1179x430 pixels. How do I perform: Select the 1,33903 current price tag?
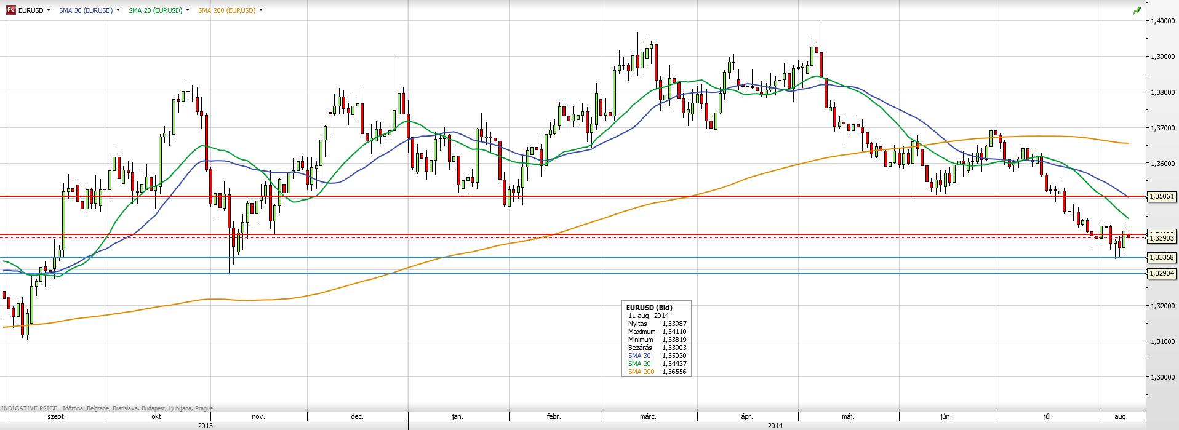point(1161,238)
